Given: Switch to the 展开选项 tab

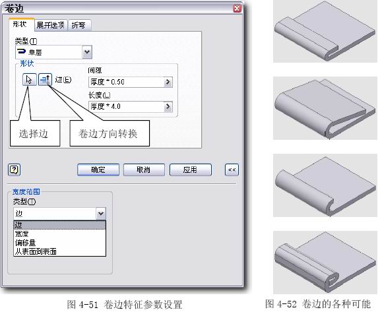Looking at the screenshot, I should [x=51, y=25].
